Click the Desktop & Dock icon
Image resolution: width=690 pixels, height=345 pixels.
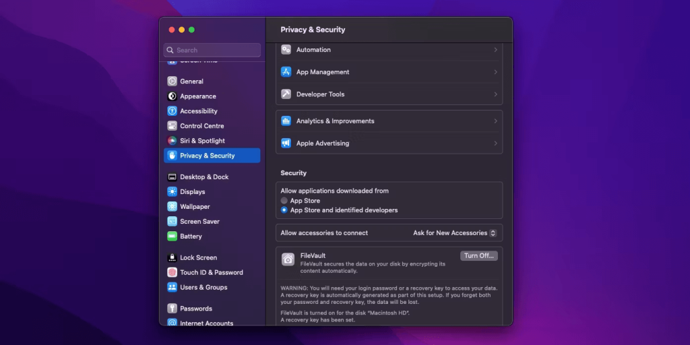(x=172, y=177)
